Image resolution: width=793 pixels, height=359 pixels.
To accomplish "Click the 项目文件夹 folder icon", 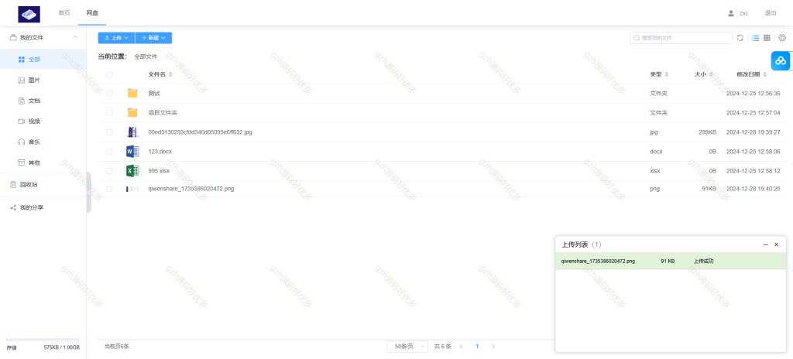I will (x=132, y=112).
